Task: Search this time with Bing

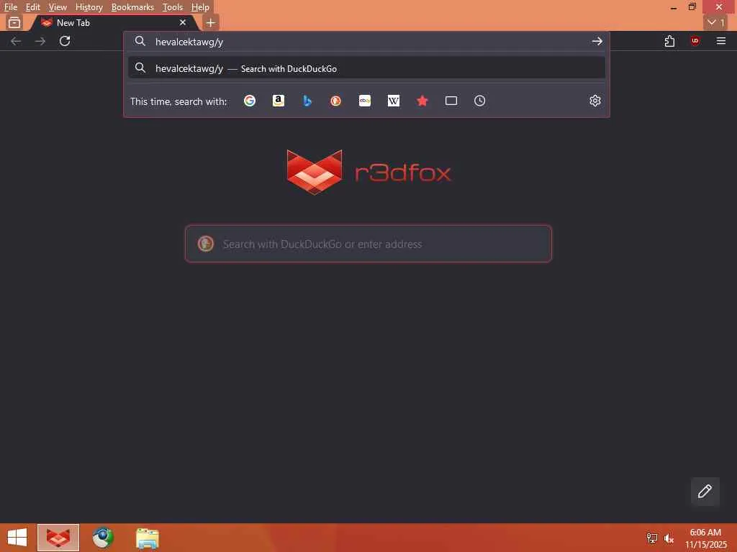Action: point(307,101)
